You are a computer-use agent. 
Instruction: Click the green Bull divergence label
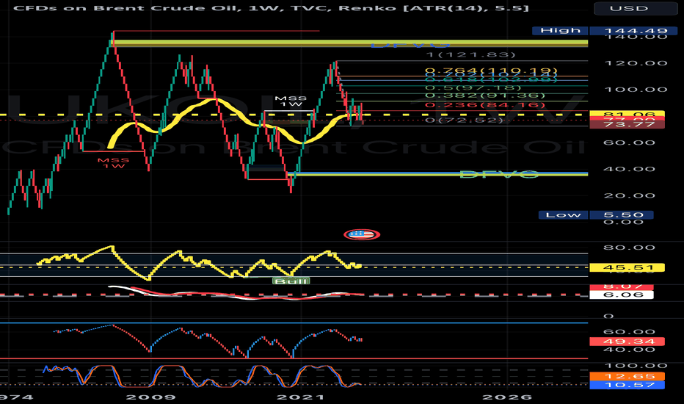(291, 281)
